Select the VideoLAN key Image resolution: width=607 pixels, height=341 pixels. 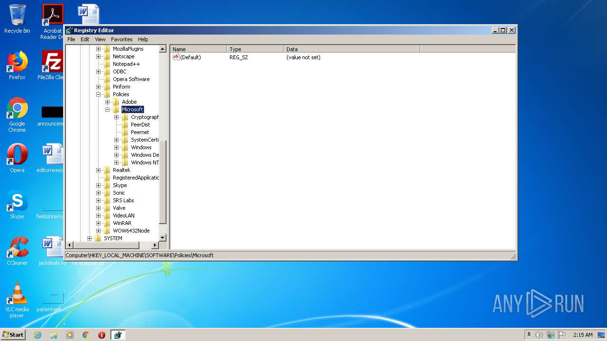[x=123, y=215]
